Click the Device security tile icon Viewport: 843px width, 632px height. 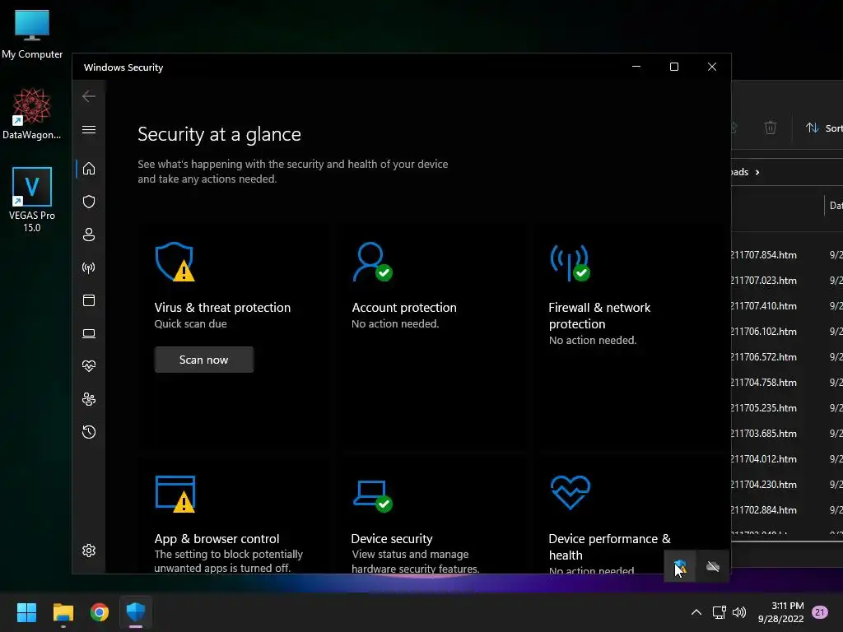[x=372, y=496]
